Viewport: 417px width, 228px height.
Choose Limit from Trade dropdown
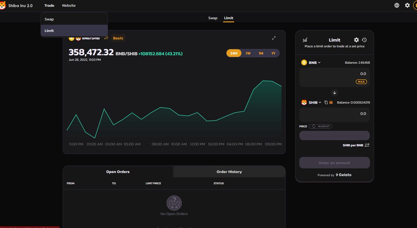click(74, 31)
